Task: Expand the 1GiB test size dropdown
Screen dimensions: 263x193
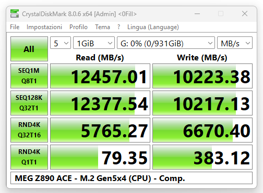Action: point(94,43)
